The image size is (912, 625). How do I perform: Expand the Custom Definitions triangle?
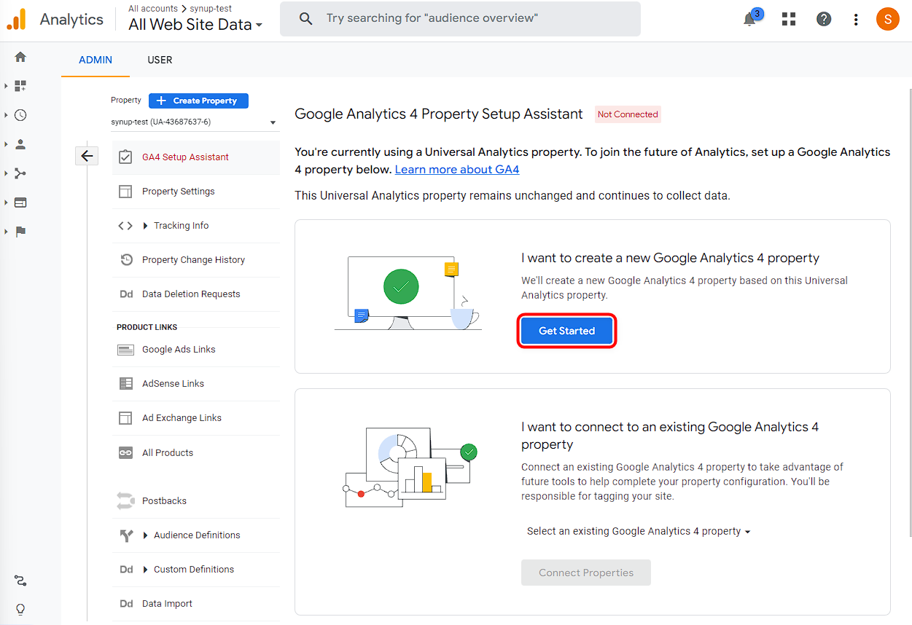pyautogui.click(x=146, y=570)
